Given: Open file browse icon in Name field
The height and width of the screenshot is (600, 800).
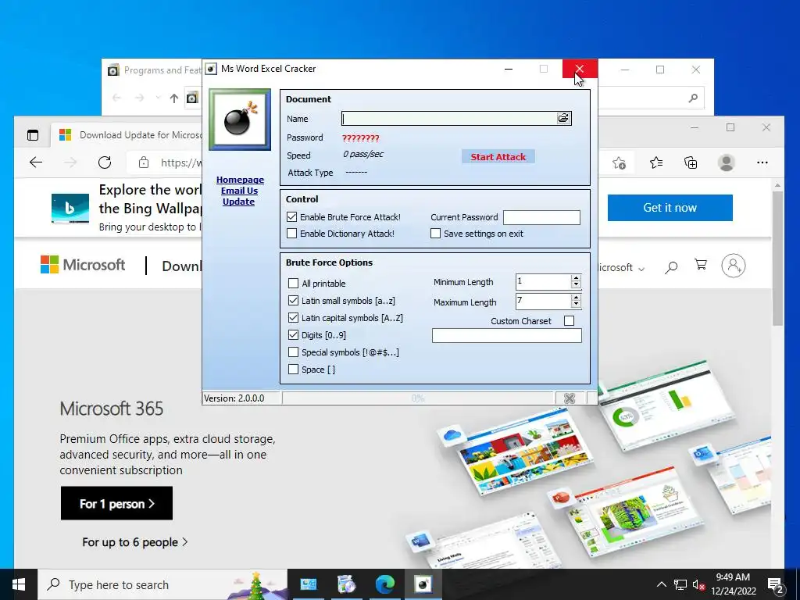Looking at the screenshot, I should pos(563,119).
